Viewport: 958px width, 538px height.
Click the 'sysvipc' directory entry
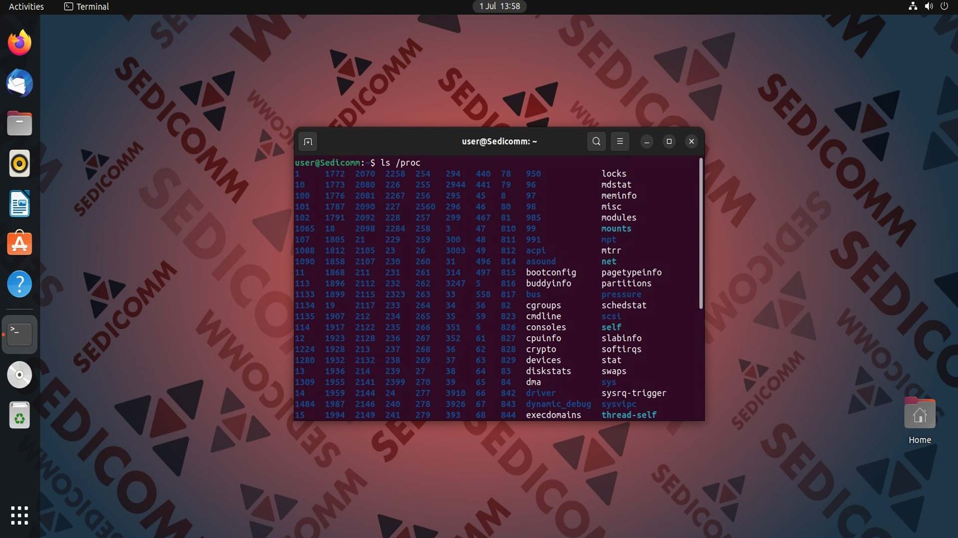[619, 404]
